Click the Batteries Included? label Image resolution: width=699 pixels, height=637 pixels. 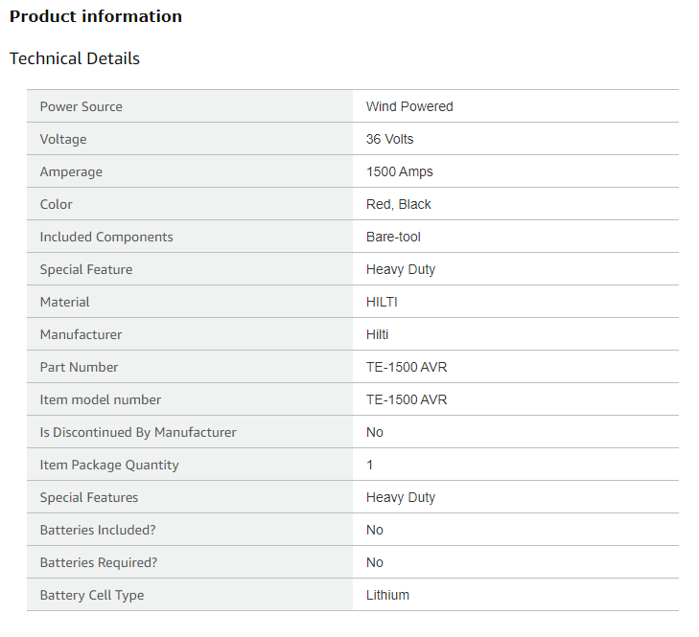[98, 530]
